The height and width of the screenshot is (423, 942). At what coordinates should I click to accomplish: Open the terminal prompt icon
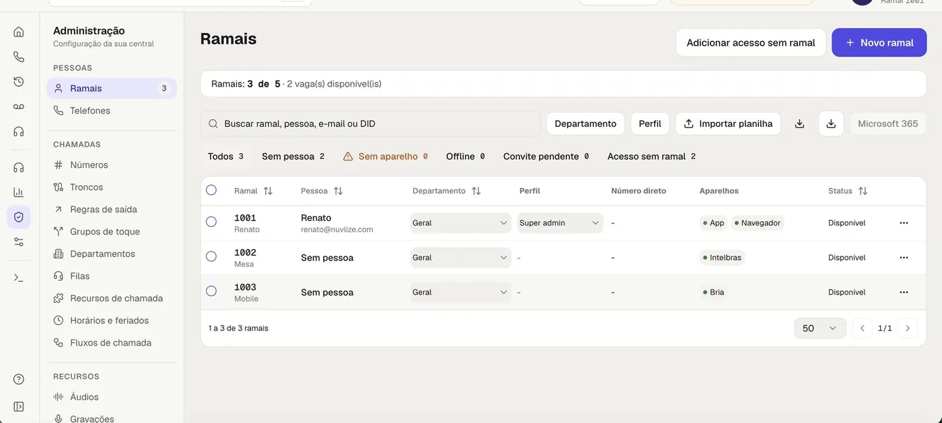(19, 277)
